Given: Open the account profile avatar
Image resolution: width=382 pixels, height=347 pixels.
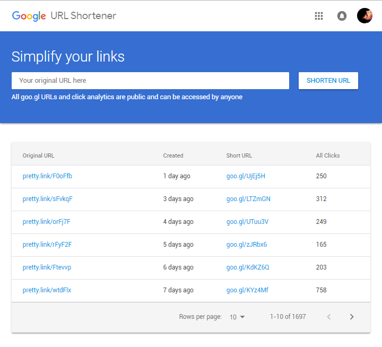Looking at the screenshot, I should click(364, 16).
